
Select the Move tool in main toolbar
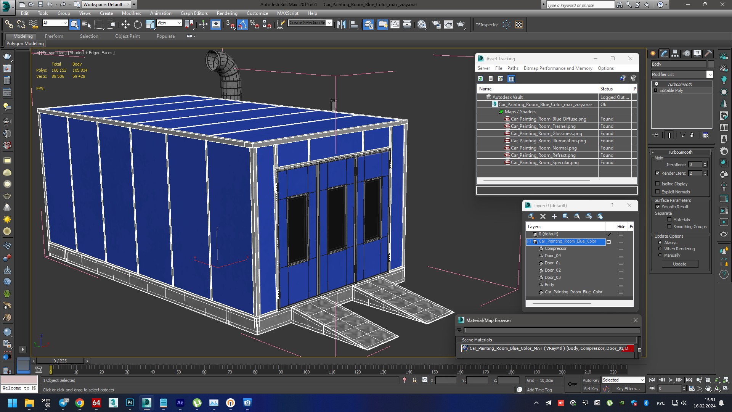125,24
